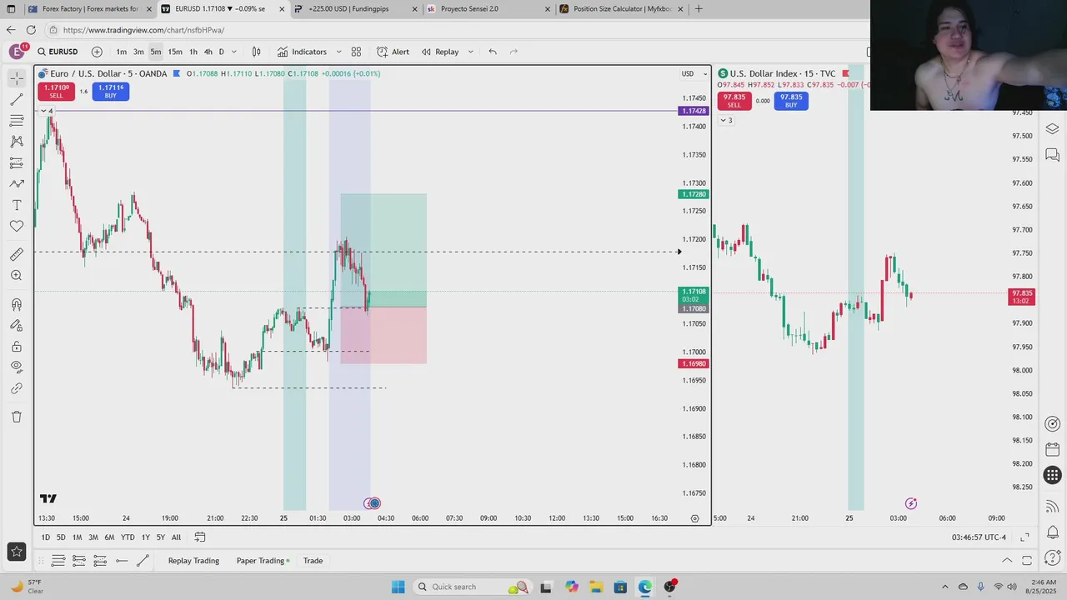Viewport: 1067px width, 600px height.
Task: Toggle magnet mode in left toolbar
Action: [x=17, y=305]
